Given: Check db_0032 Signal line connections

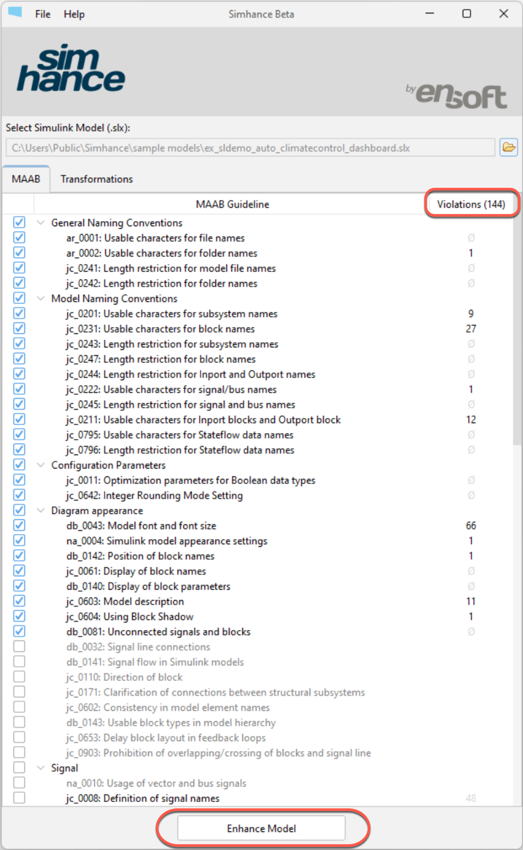Looking at the screenshot, I should (19, 646).
